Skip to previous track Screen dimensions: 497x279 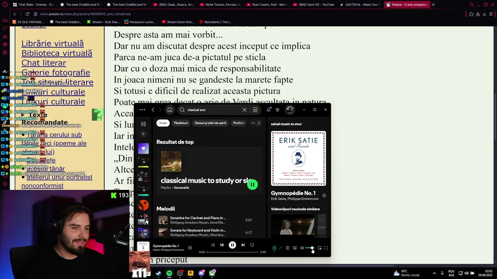pos(222,245)
